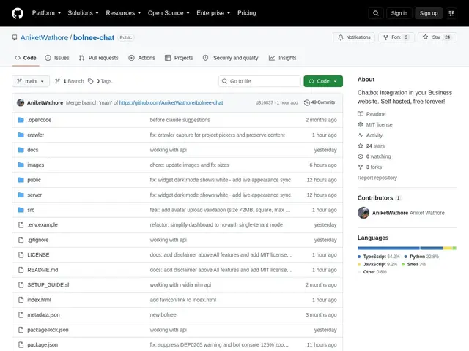Switch to the Security and quality tab

click(230, 58)
